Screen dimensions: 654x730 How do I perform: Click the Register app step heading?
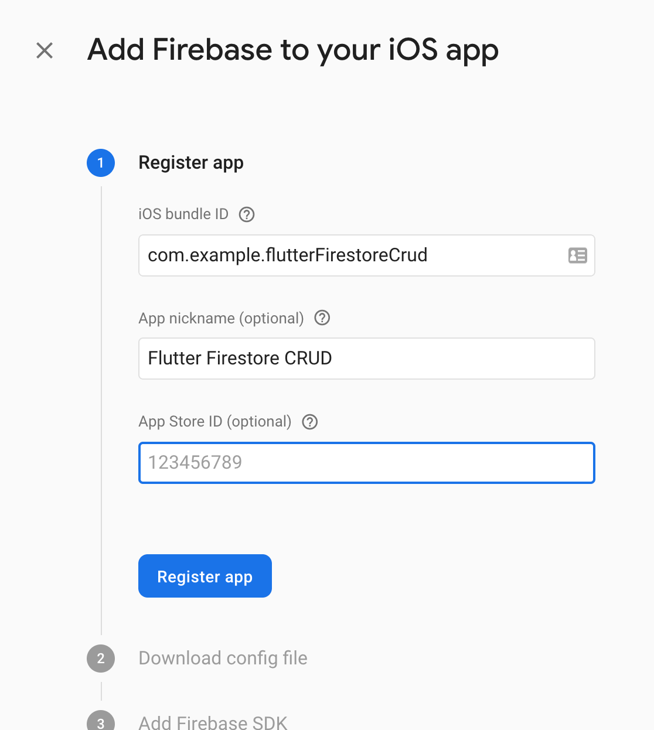tap(191, 163)
